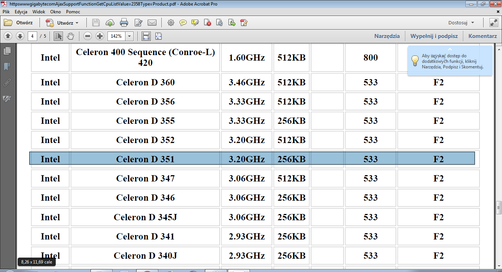
Task: Click the '512KB' cache cell in Celeron D 347 row
Action: (292, 178)
